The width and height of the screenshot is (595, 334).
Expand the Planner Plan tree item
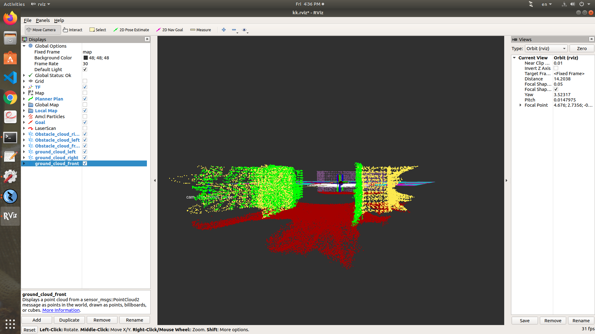[24, 99]
